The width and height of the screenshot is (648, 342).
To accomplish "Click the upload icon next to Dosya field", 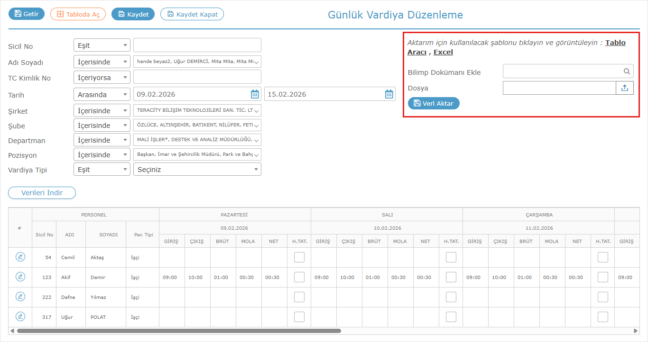I will point(624,88).
